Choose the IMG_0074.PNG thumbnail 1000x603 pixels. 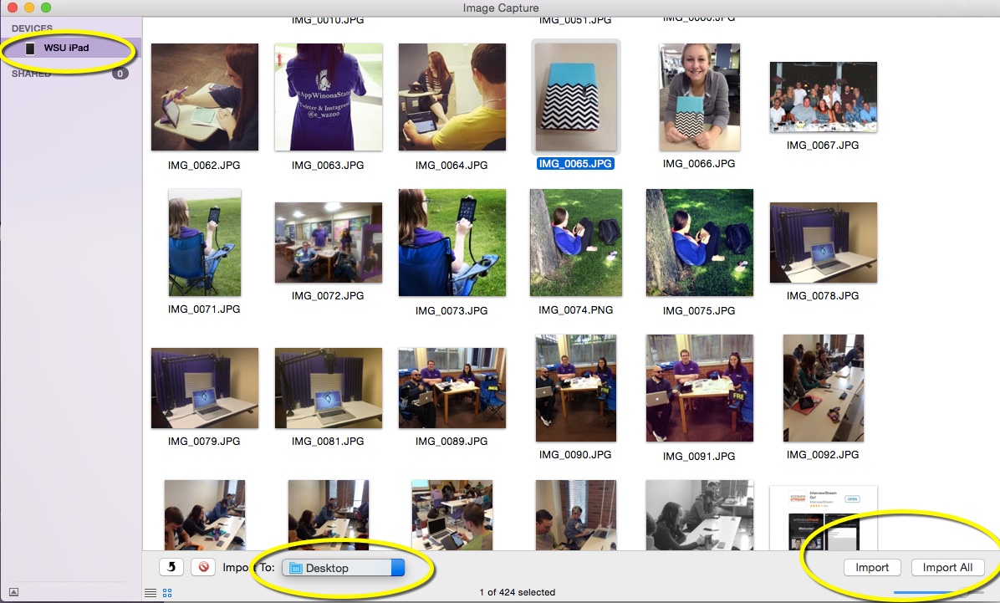(575, 243)
